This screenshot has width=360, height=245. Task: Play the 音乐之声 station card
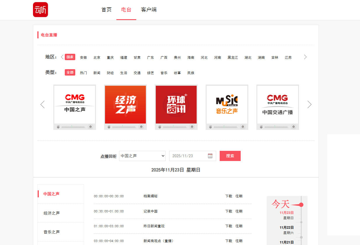227,107
